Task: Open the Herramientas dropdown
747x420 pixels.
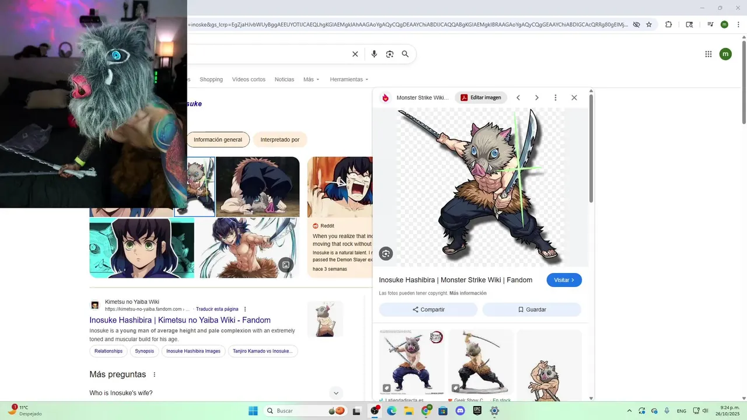Action: (x=350, y=79)
